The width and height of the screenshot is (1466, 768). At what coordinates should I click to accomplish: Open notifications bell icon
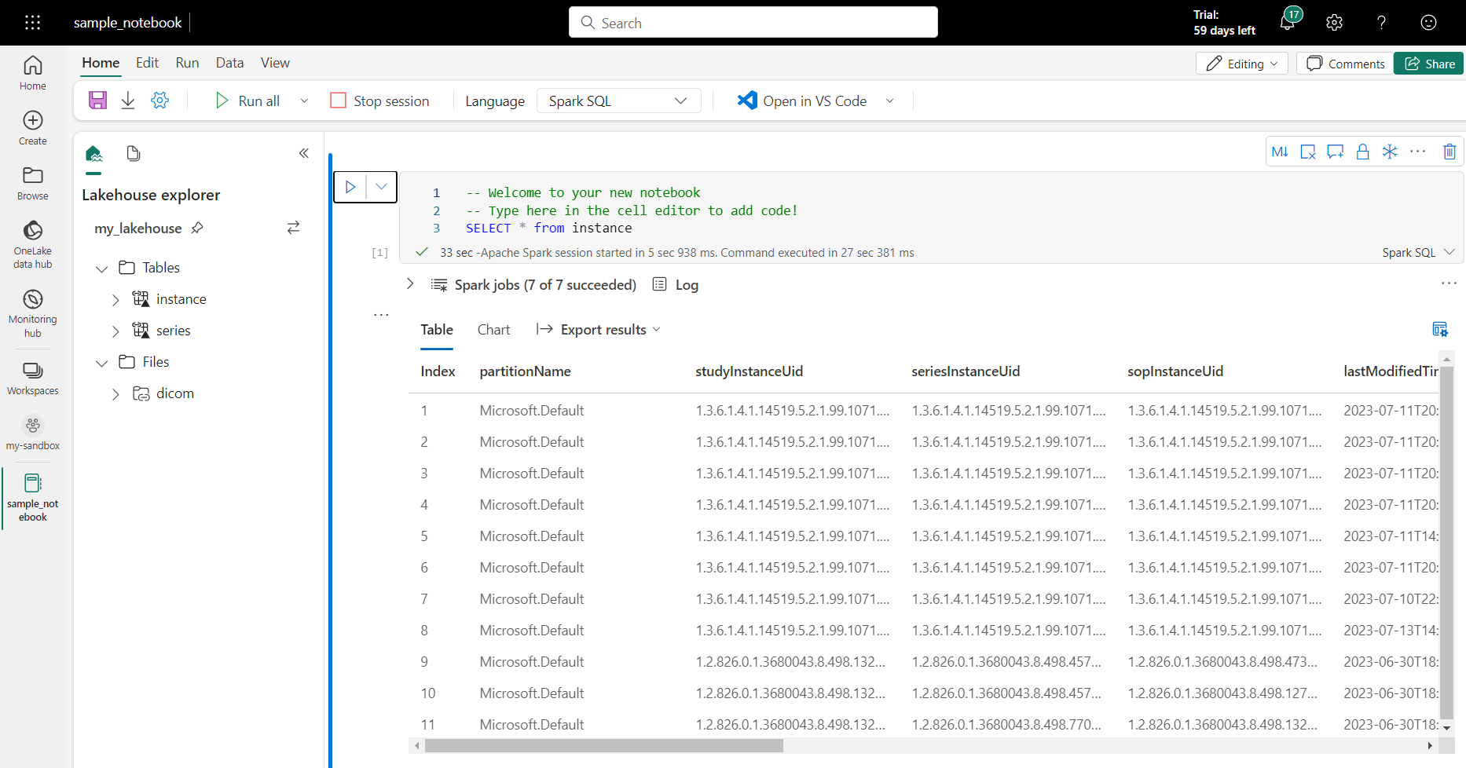[1287, 23]
